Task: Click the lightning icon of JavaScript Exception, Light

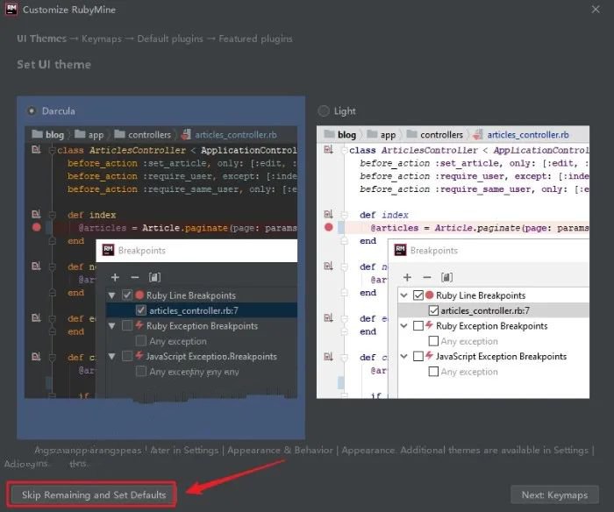Action: point(429,355)
